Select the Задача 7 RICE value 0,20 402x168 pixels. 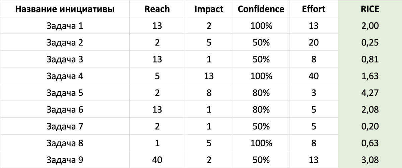(x=370, y=126)
